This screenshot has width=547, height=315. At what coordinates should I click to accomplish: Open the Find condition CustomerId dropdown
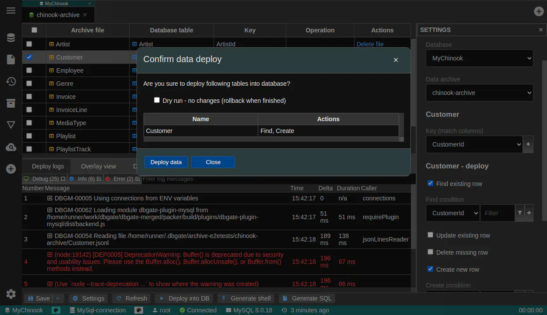452,213
